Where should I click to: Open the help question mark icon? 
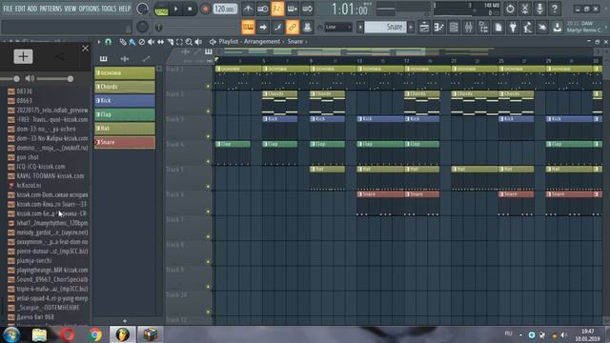(555, 9)
